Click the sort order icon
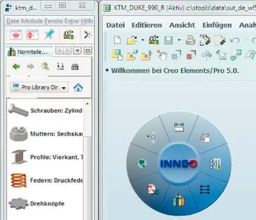Viewport: 256px width, 220px height. pyautogui.click(x=60, y=67)
